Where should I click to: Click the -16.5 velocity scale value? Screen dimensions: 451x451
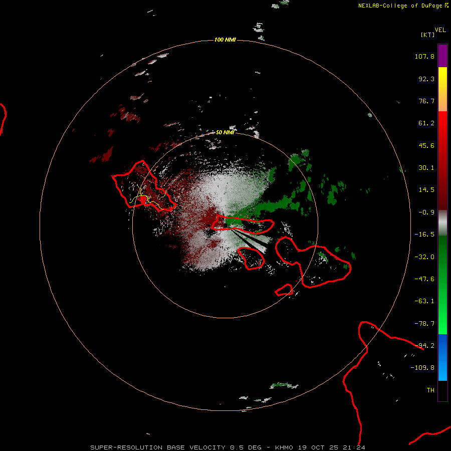click(424, 235)
